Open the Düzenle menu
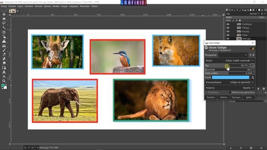The image size is (267, 150). 12,6
